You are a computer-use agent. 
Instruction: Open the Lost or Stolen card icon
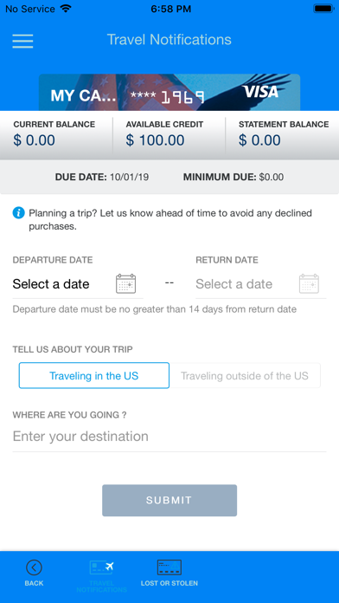click(169, 567)
